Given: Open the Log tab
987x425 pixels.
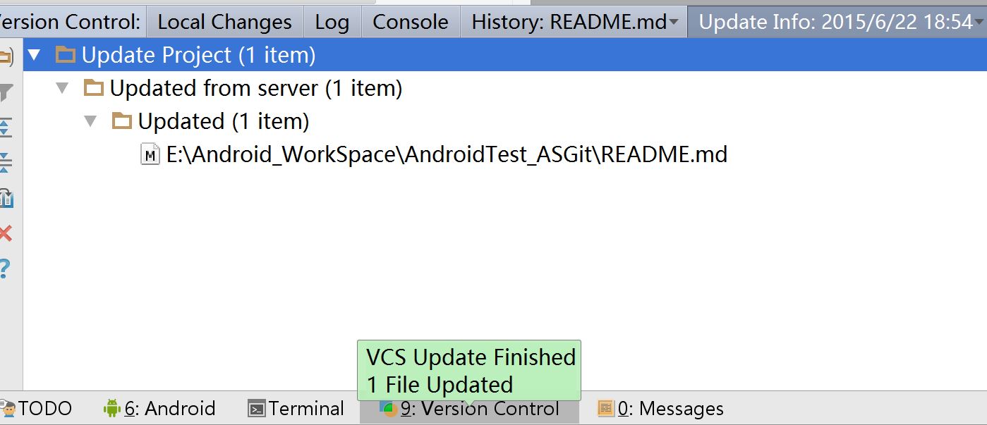Looking at the screenshot, I should 332,23.
